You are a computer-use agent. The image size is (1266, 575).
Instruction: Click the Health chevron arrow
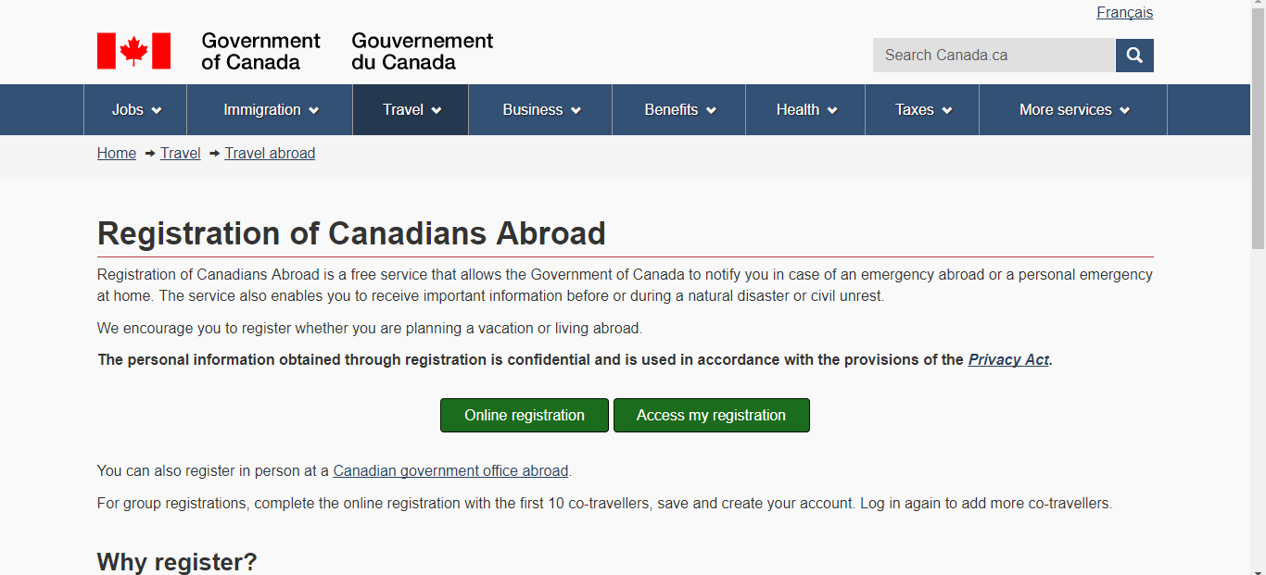pyautogui.click(x=832, y=110)
